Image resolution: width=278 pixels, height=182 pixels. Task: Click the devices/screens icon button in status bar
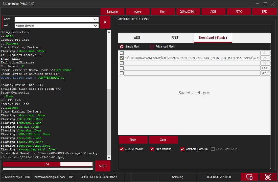tap(249, 177)
